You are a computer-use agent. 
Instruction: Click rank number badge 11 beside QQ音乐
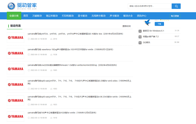click(140, 43)
